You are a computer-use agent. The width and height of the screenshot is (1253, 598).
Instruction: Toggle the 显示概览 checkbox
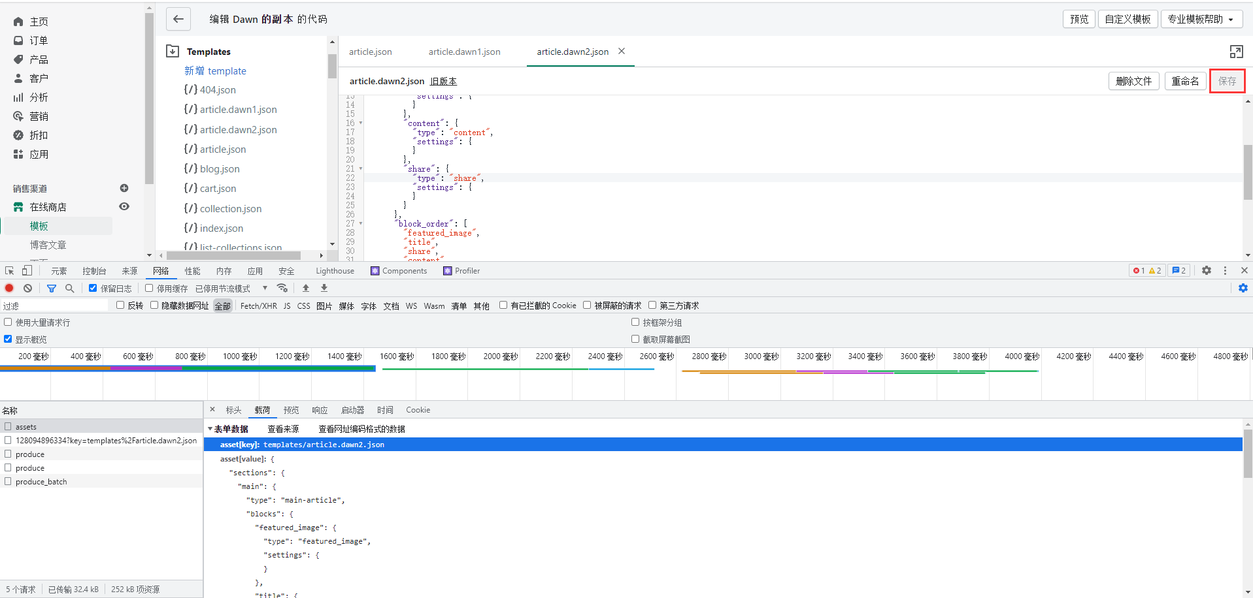[8, 339]
